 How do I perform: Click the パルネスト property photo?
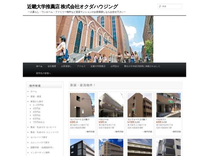coord(169,105)
